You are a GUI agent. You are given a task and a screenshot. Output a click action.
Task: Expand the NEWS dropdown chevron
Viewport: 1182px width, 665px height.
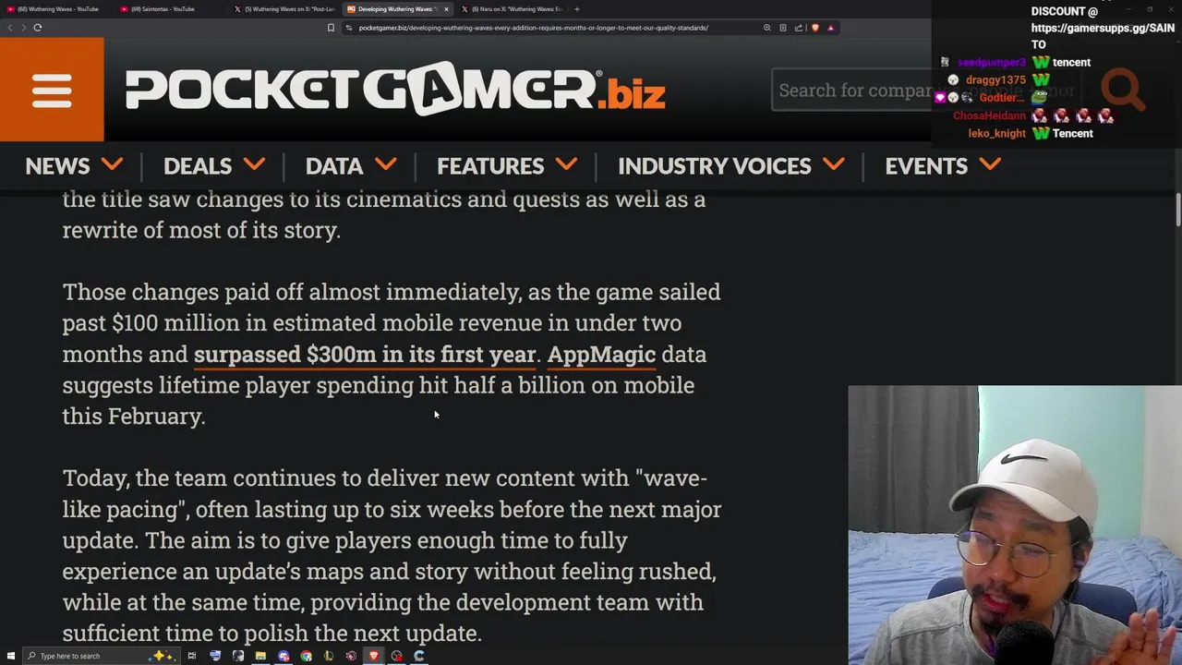coord(112,165)
